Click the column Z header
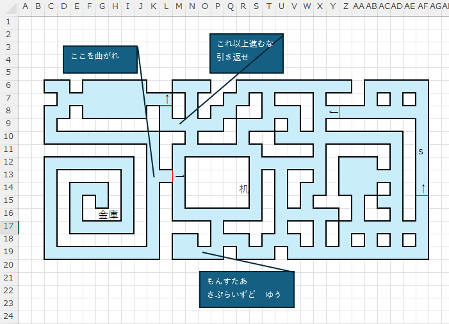This screenshot has height=324, width=449. tap(346, 6)
